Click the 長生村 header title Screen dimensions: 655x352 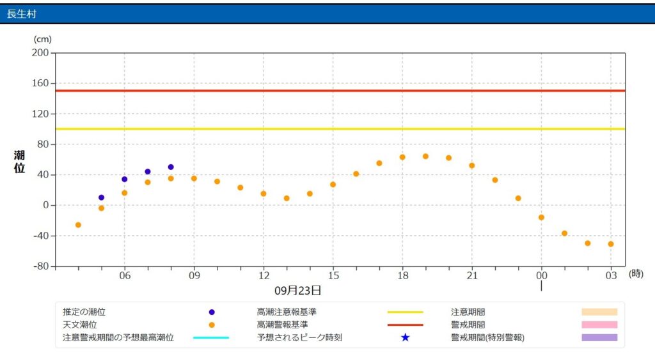21,14
